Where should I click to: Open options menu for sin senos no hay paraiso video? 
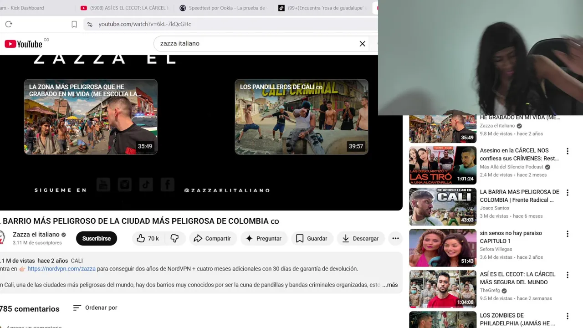coord(568,234)
